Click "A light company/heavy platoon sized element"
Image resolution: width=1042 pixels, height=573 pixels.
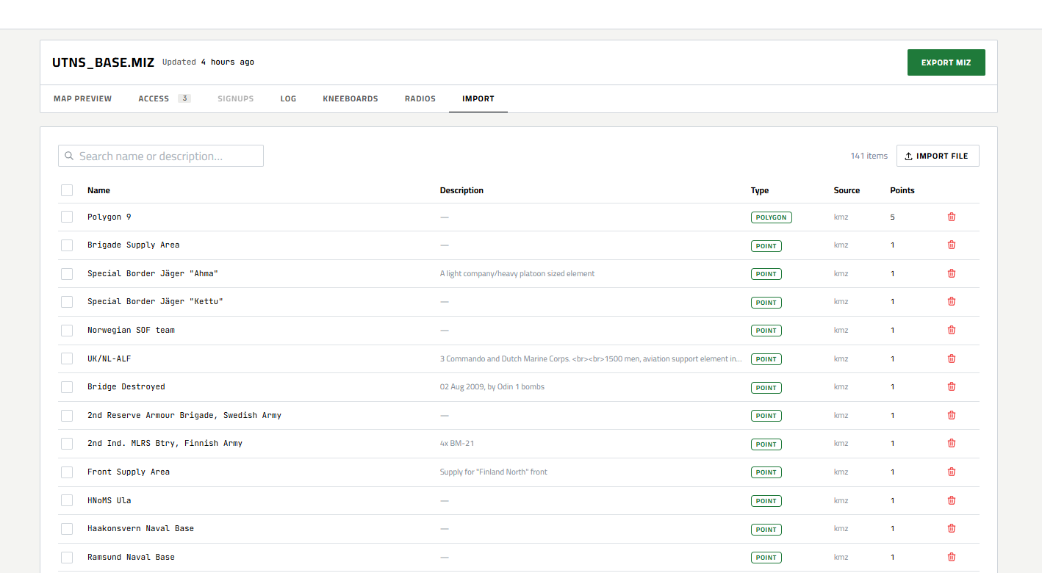click(517, 273)
